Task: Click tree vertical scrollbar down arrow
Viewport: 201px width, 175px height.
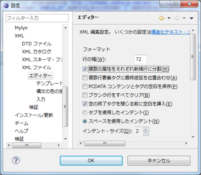Action: click(66, 139)
